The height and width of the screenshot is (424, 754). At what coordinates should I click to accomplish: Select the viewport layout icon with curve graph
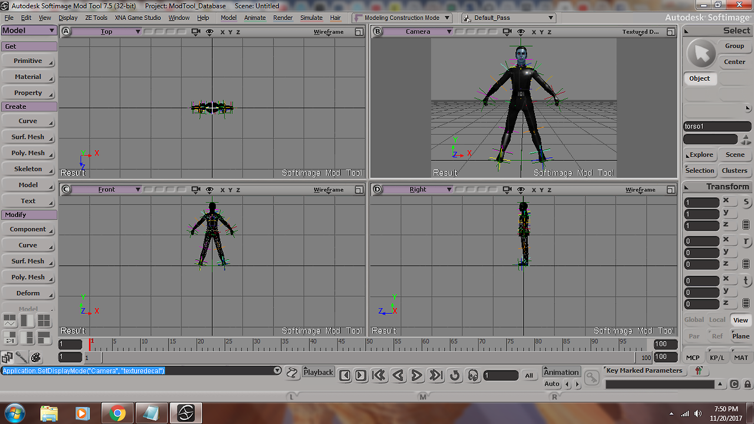tap(10, 321)
